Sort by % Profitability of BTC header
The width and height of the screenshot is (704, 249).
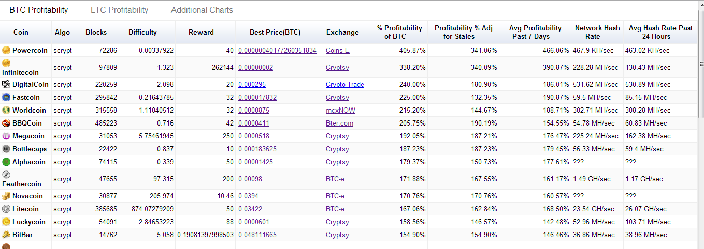point(399,32)
